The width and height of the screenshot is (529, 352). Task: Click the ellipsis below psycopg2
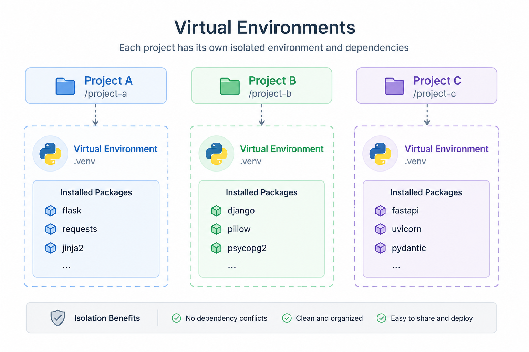pos(232,267)
